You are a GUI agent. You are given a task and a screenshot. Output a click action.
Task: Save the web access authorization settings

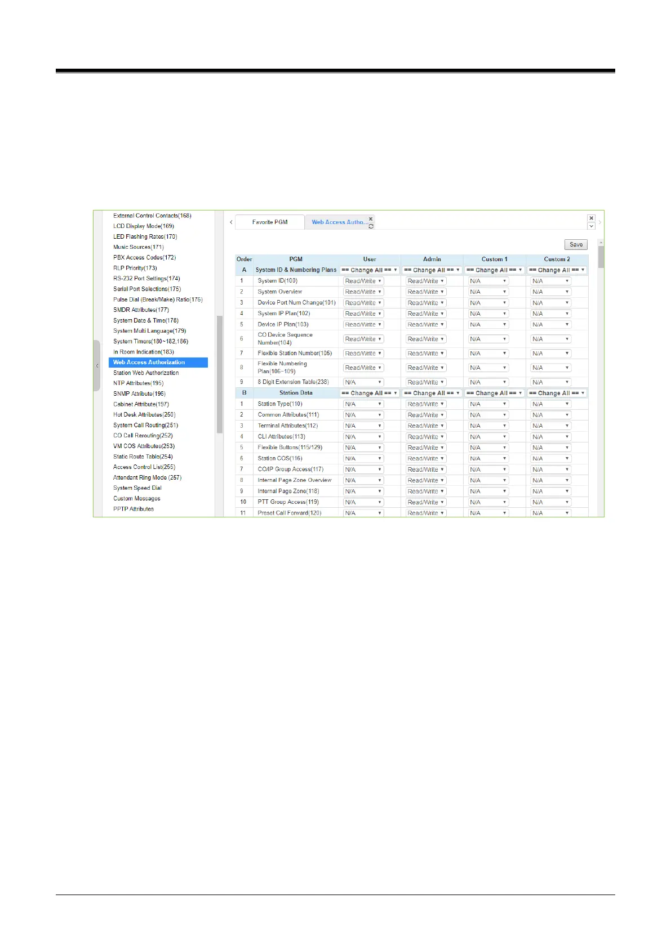(576, 244)
